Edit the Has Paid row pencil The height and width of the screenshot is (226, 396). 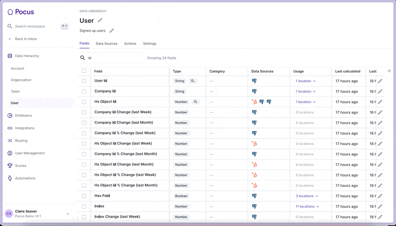[x=380, y=196]
